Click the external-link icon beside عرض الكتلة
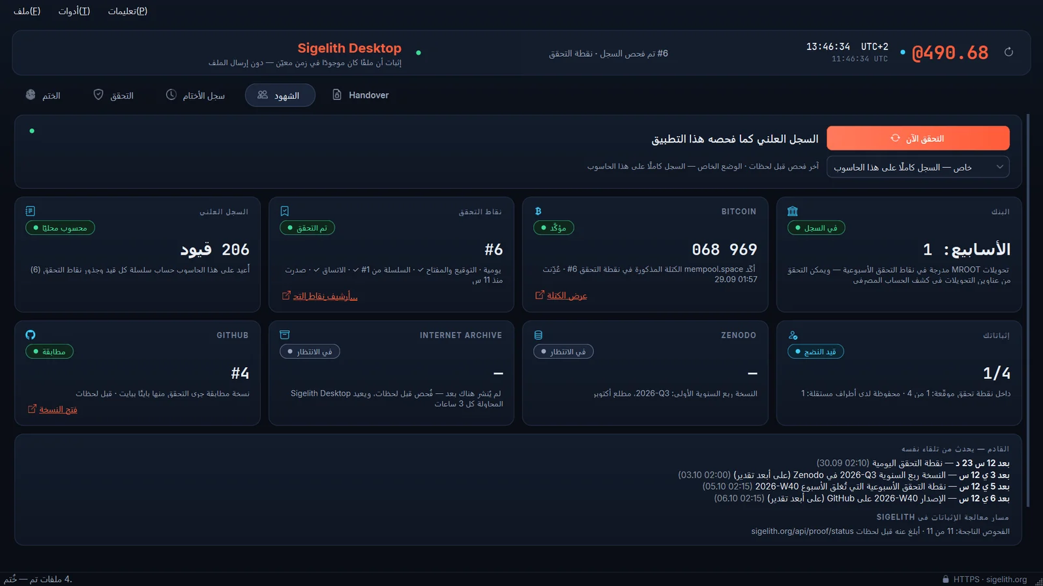This screenshot has height=586, width=1043. [x=539, y=295]
